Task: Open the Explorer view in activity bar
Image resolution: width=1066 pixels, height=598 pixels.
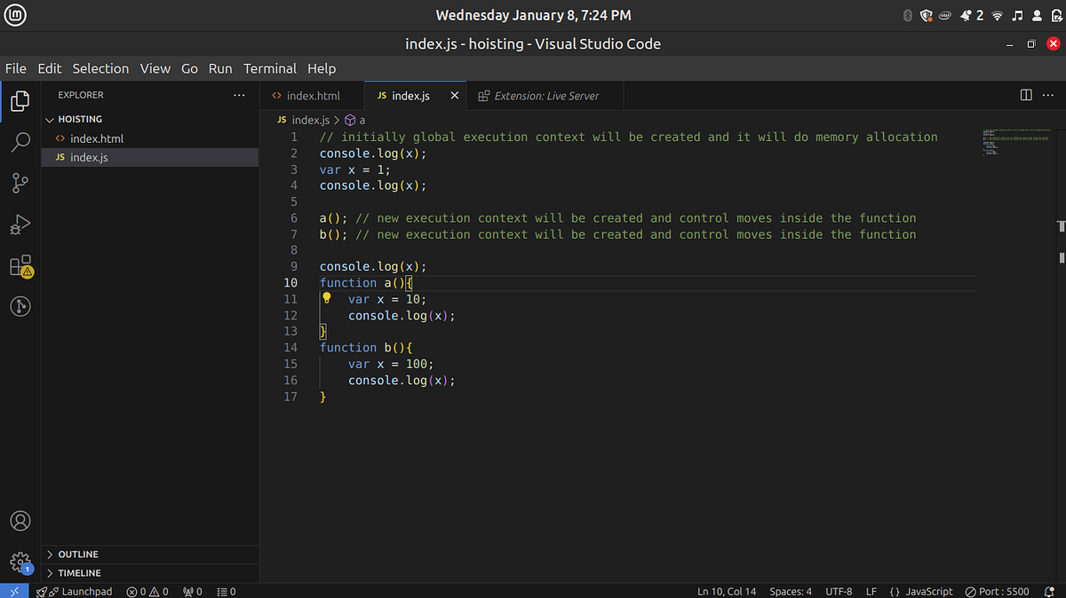Action: (x=20, y=100)
